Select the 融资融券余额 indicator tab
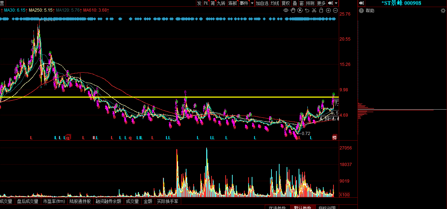The height and width of the screenshot is (209, 447). [x=109, y=201]
